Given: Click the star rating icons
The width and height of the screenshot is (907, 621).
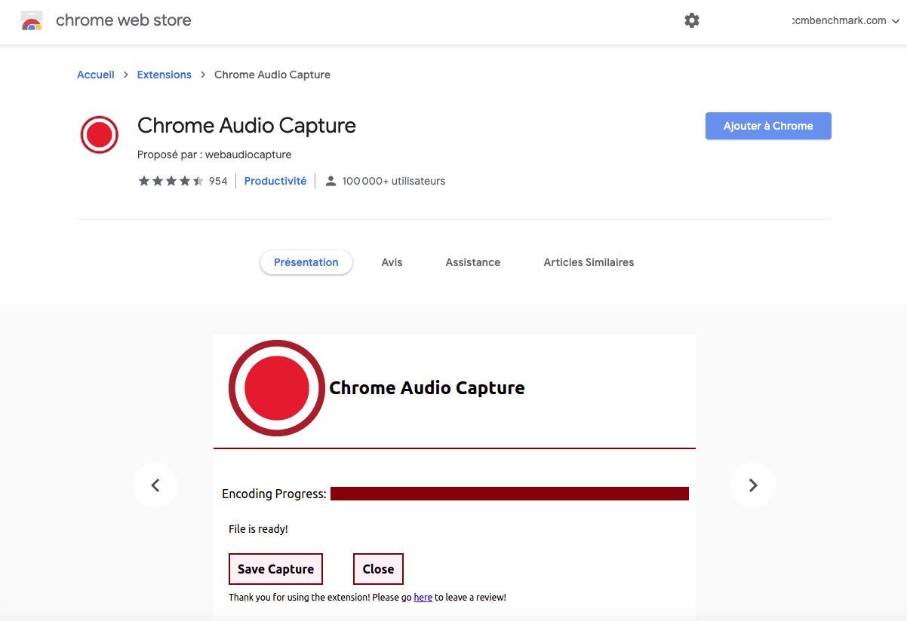Looking at the screenshot, I should [171, 181].
